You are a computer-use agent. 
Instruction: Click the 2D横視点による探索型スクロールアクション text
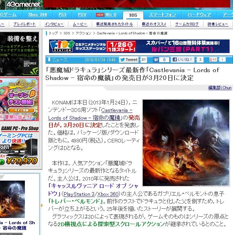click(x=111, y=224)
